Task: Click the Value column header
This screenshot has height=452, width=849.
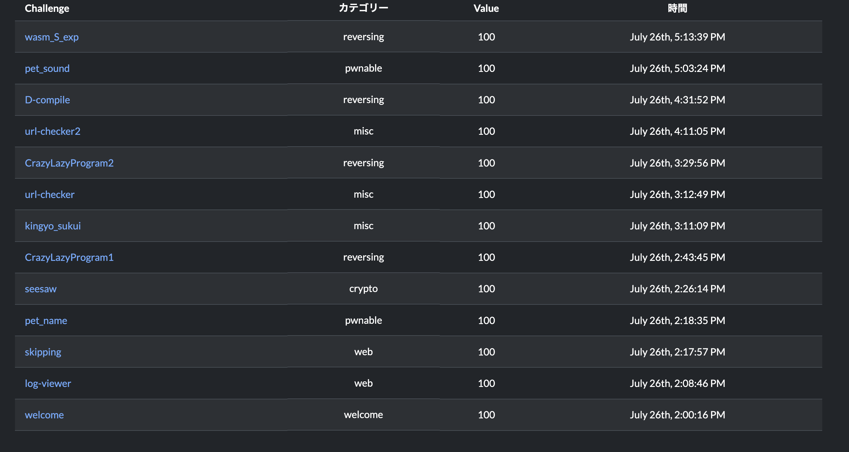Action: point(486,8)
